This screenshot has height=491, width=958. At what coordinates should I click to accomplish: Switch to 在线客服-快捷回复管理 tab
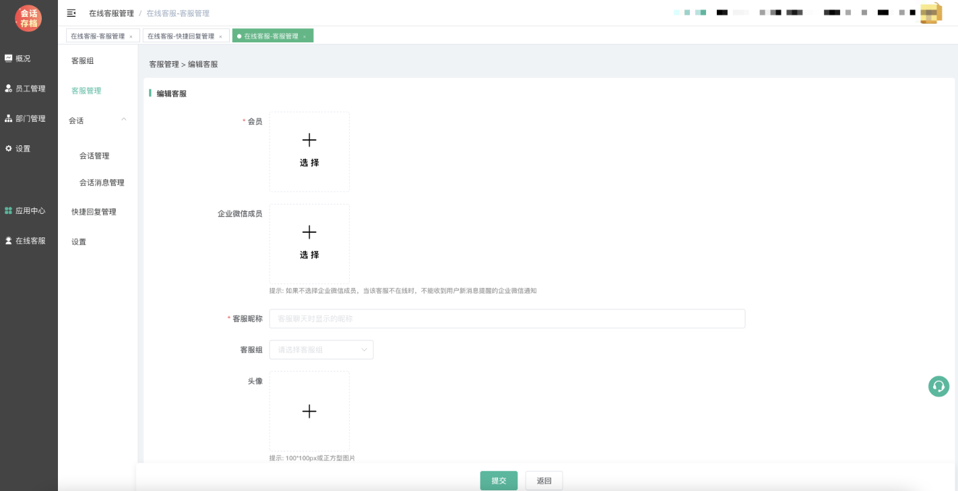point(181,36)
